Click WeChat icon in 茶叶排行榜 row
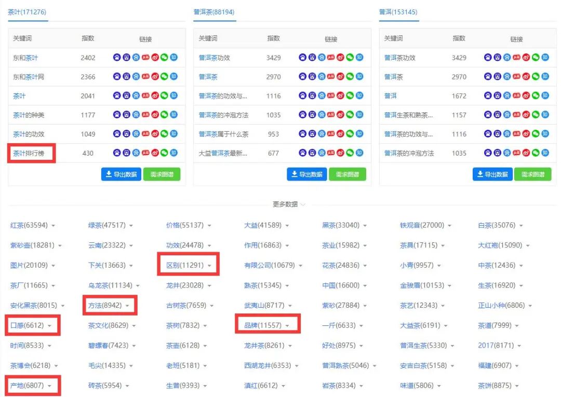Screen dimensions: 561x397 pos(164,153)
